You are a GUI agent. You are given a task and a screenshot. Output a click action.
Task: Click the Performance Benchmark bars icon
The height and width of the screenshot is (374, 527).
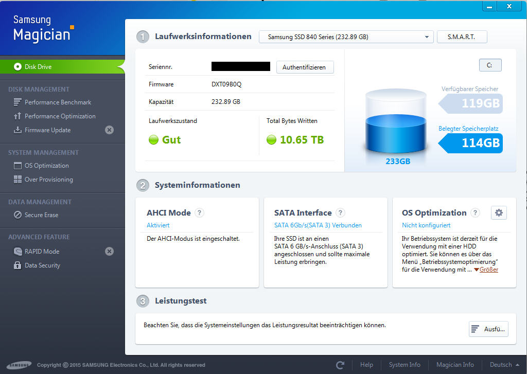17,102
